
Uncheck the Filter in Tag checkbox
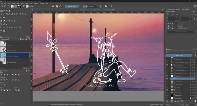22,68
